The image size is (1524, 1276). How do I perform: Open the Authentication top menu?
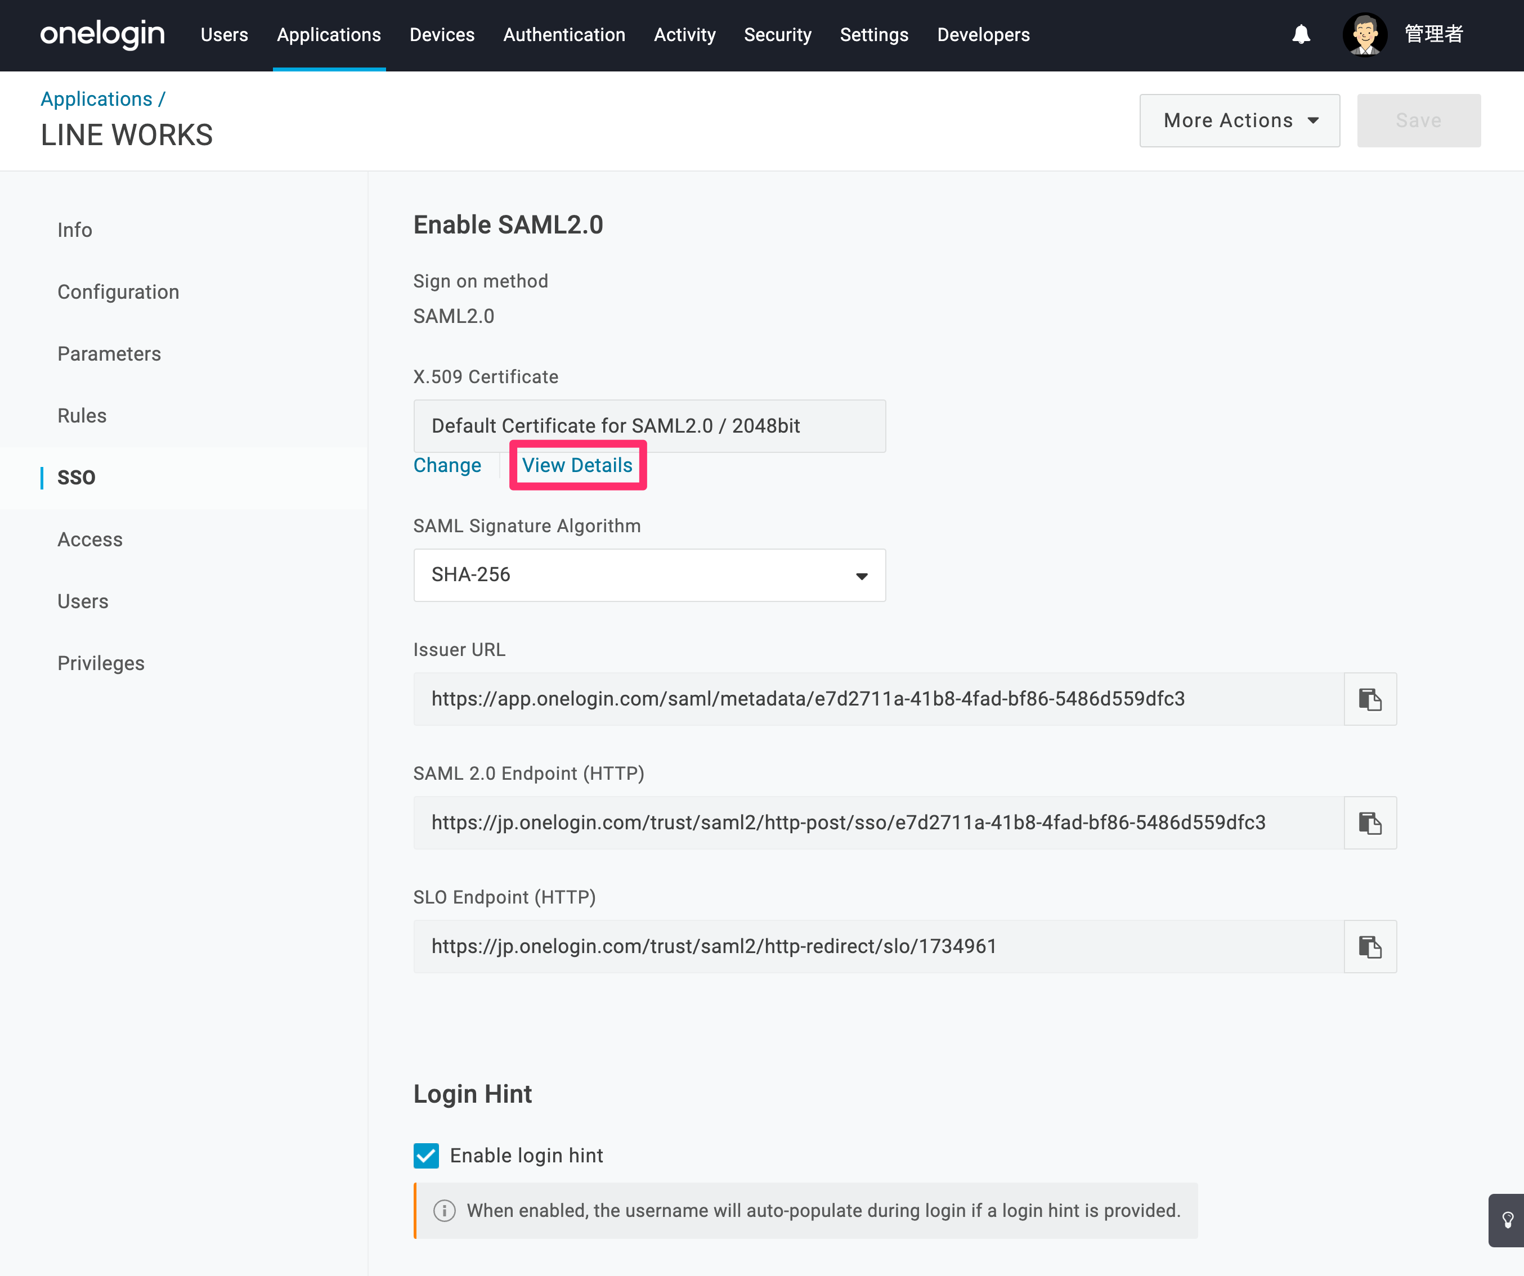(x=564, y=35)
